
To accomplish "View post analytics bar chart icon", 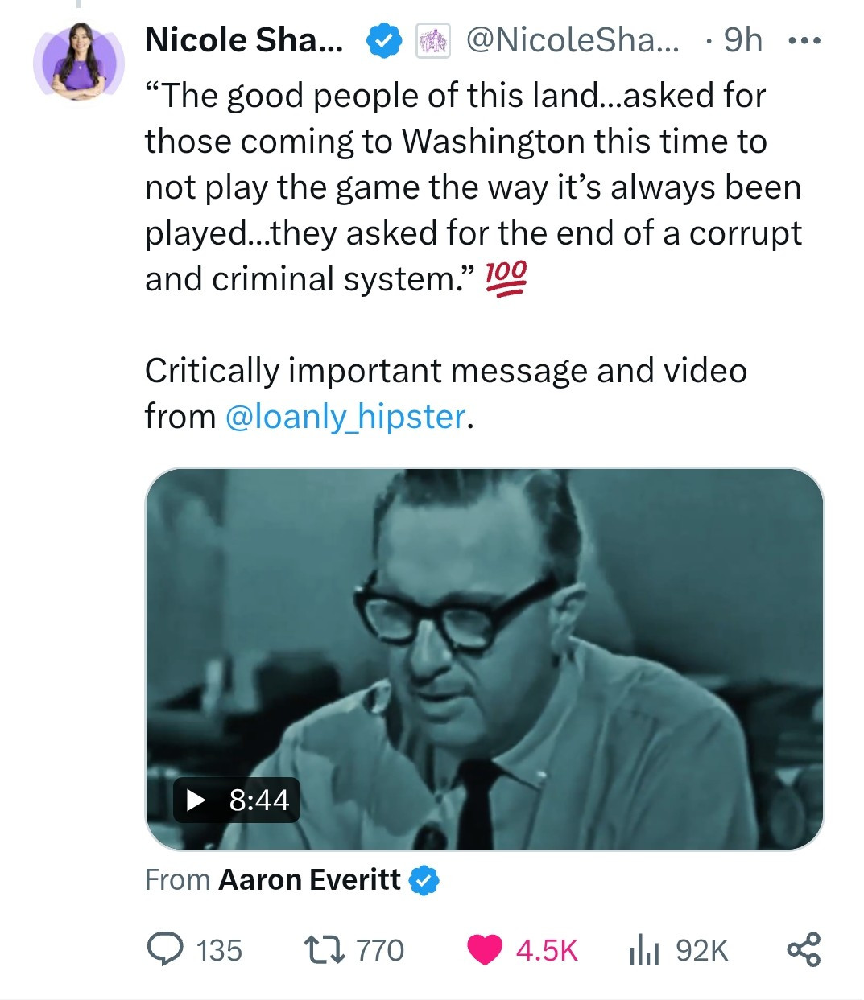I will (643, 949).
